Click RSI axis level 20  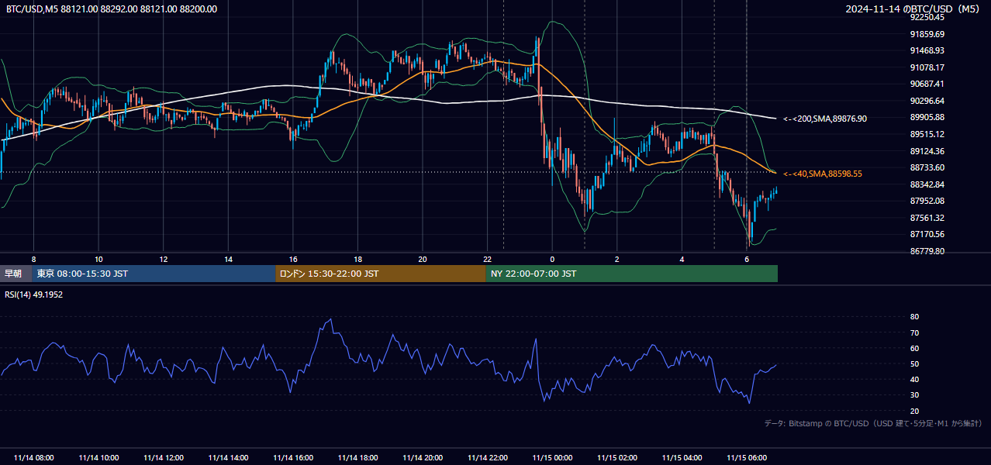point(915,411)
